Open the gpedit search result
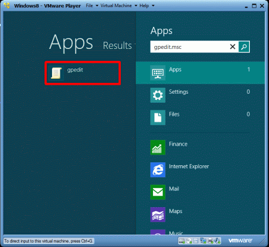 (82, 73)
